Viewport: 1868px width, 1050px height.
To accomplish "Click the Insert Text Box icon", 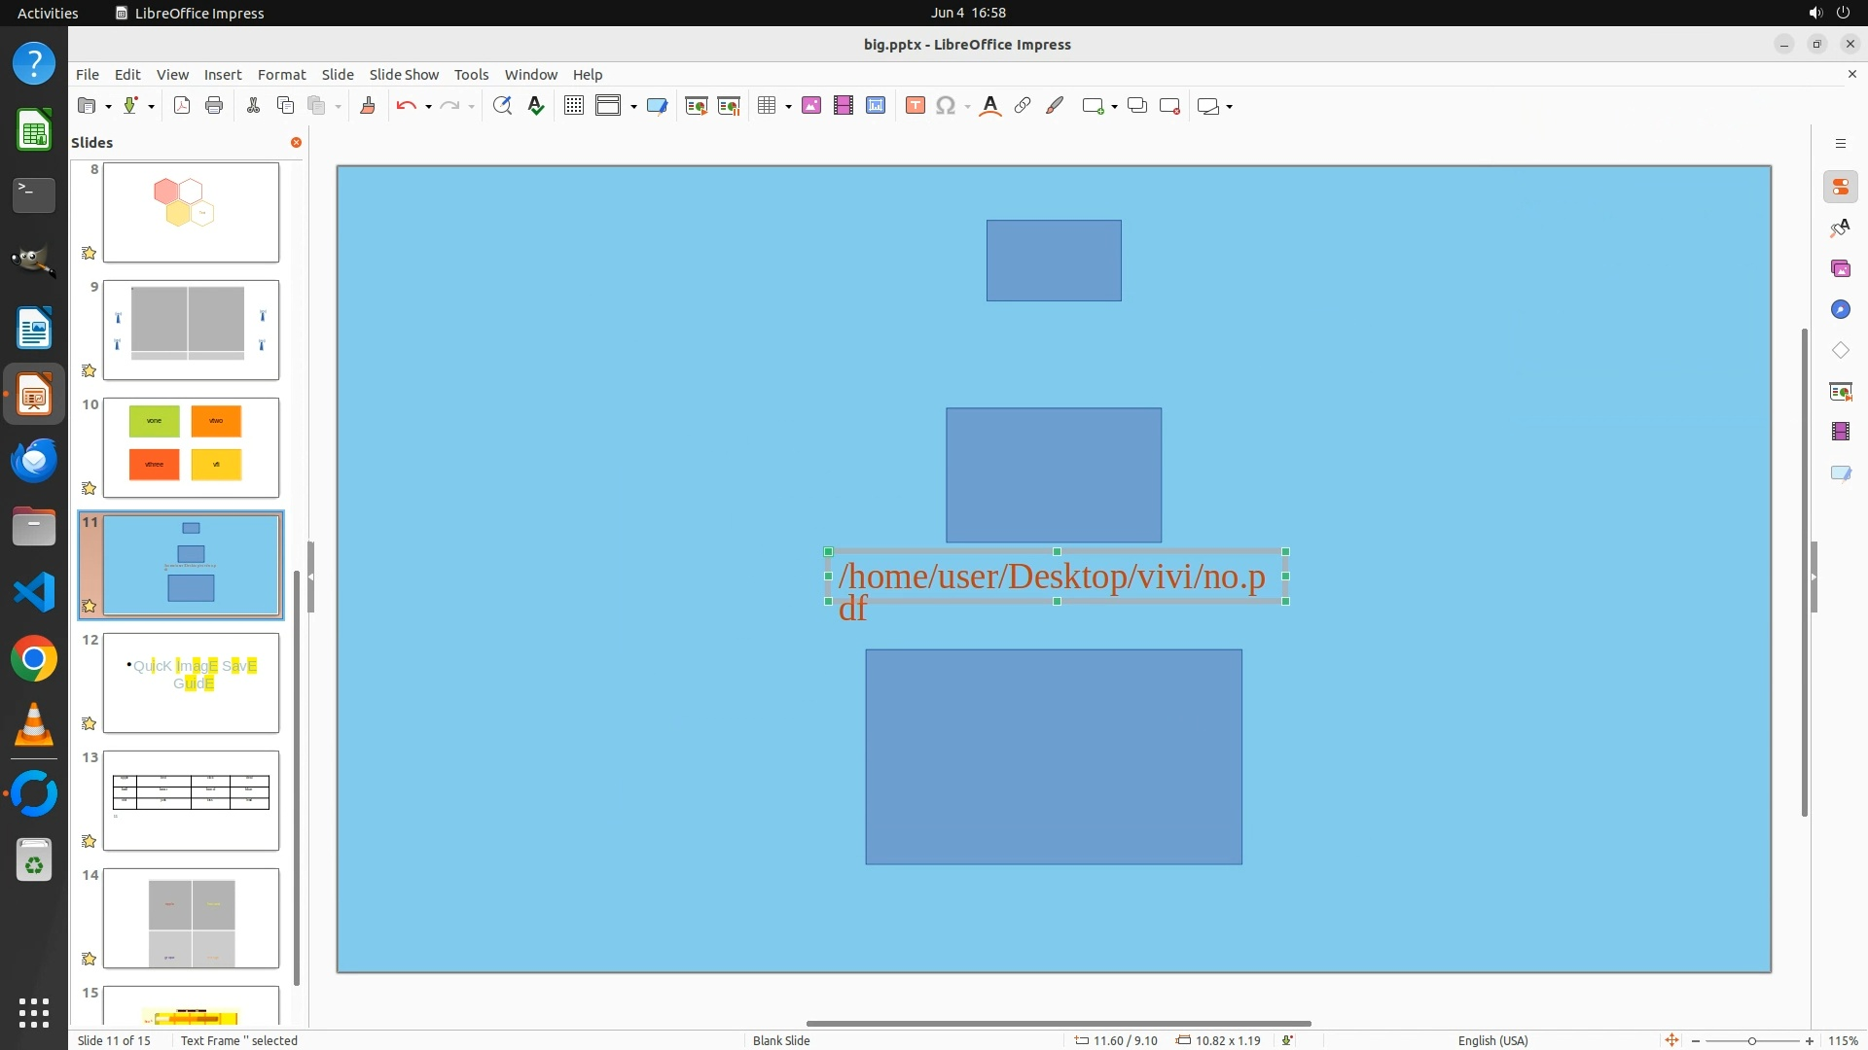I will tap(915, 106).
